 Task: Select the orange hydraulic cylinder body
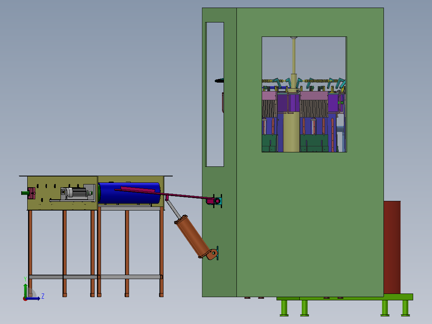point(192,238)
